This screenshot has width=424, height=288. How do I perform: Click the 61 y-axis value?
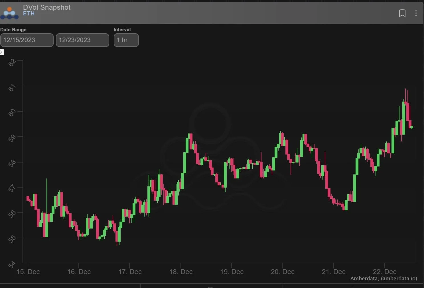click(x=12, y=88)
